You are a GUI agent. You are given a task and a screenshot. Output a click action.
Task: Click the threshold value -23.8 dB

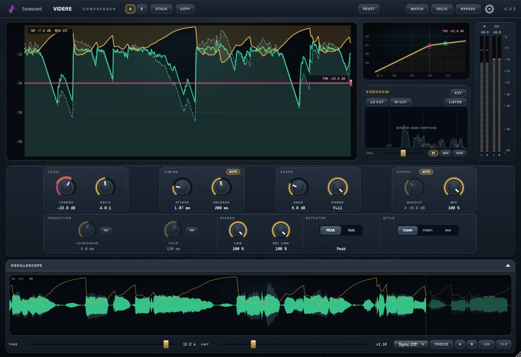[x=66, y=208]
